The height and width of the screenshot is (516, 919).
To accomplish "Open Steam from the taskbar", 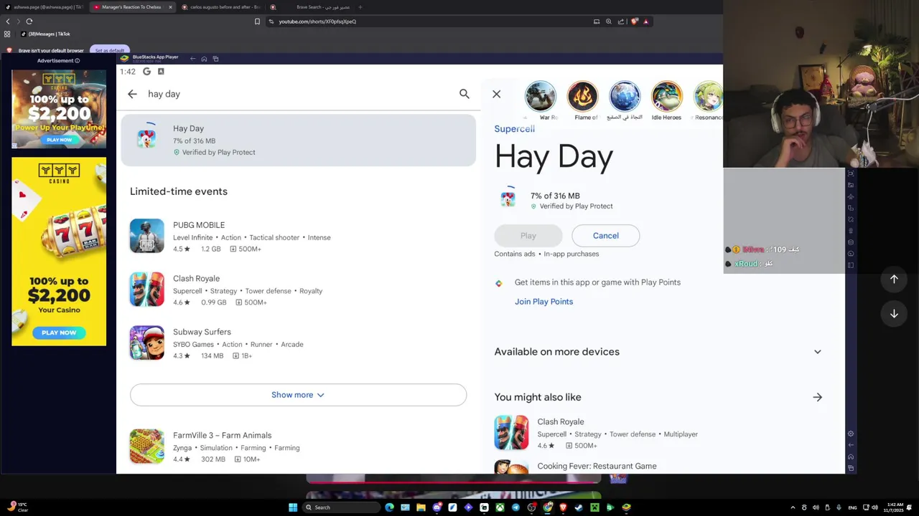I will coord(579,507).
